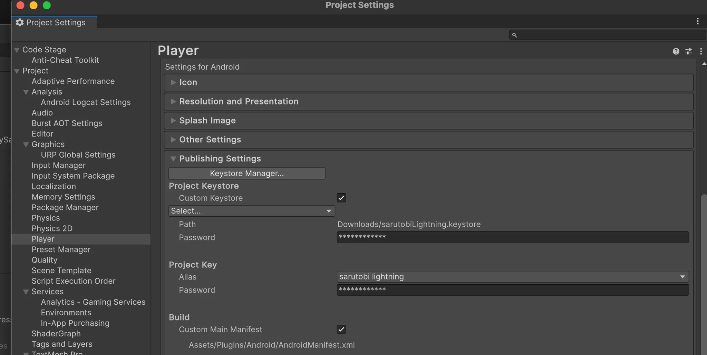This screenshot has width=707, height=355.
Task: Click the keystore Password field
Action: 513,237
